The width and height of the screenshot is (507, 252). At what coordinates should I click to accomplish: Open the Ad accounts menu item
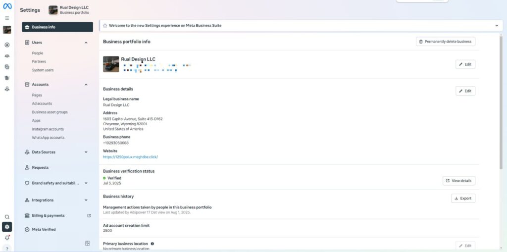[42, 103]
